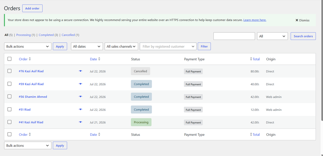Image resolution: width=323 pixels, height=156 pixels.
Task: Tick the checkbox for order #56
Action: (9, 96)
